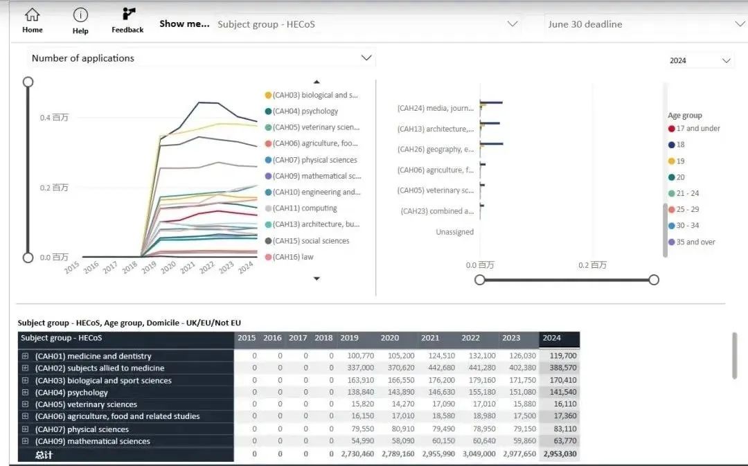Select (CAH04) psychology legend entry

pyautogui.click(x=301, y=111)
